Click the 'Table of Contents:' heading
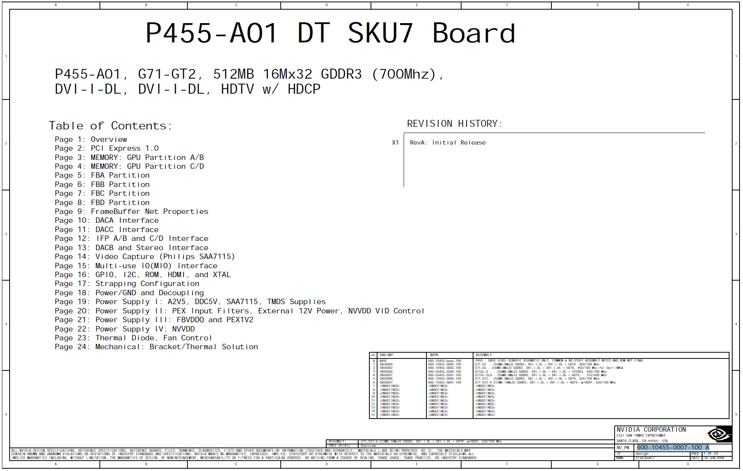The width and height of the screenshot is (743, 471). pyautogui.click(x=110, y=126)
